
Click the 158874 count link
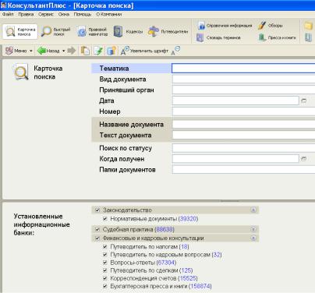pyautogui.click(x=200, y=286)
